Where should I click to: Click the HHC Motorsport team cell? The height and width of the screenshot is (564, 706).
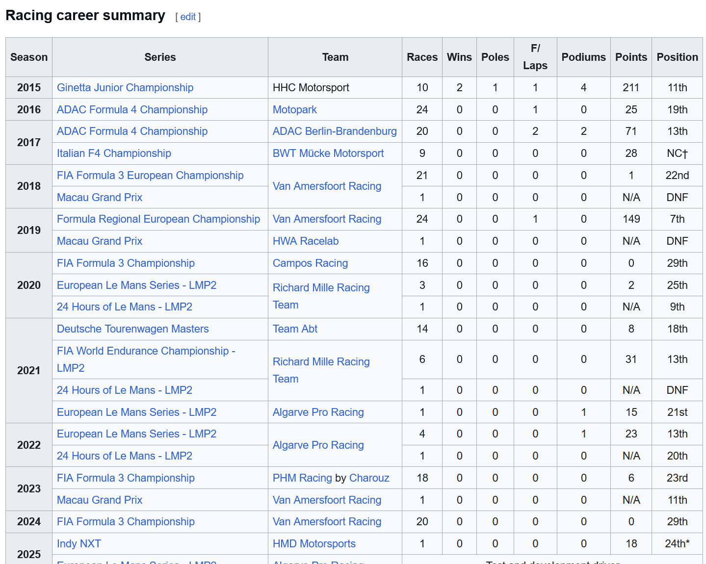(x=335, y=87)
